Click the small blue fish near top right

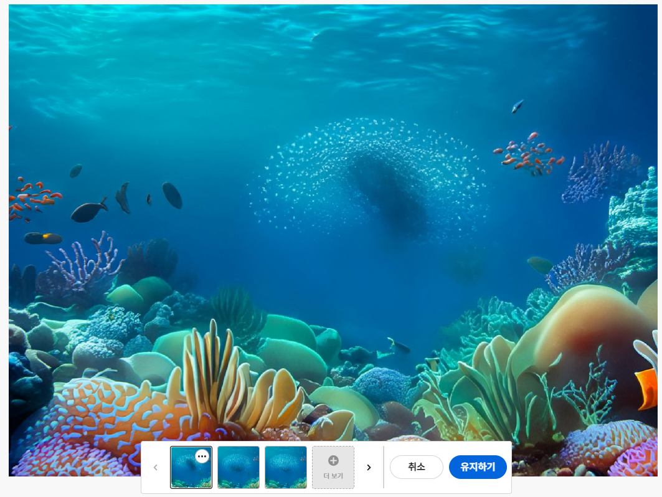click(518, 107)
